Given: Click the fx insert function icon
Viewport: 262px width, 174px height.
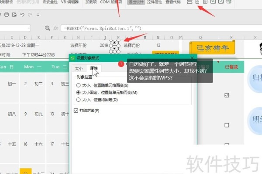Looking at the screenshot, I should (x=56, y=28).
